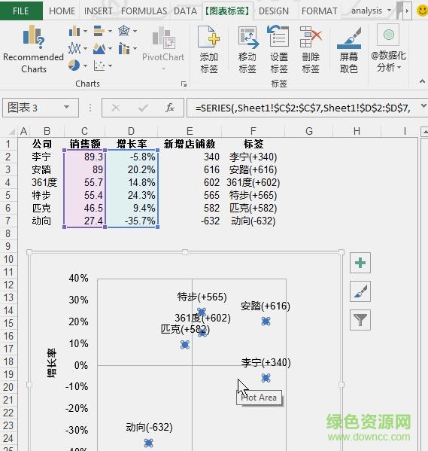The width and height of the screenshot is (428, 451).
Task: Expand the bar chart dropdown arrow
Action: [x=110, y=31]
